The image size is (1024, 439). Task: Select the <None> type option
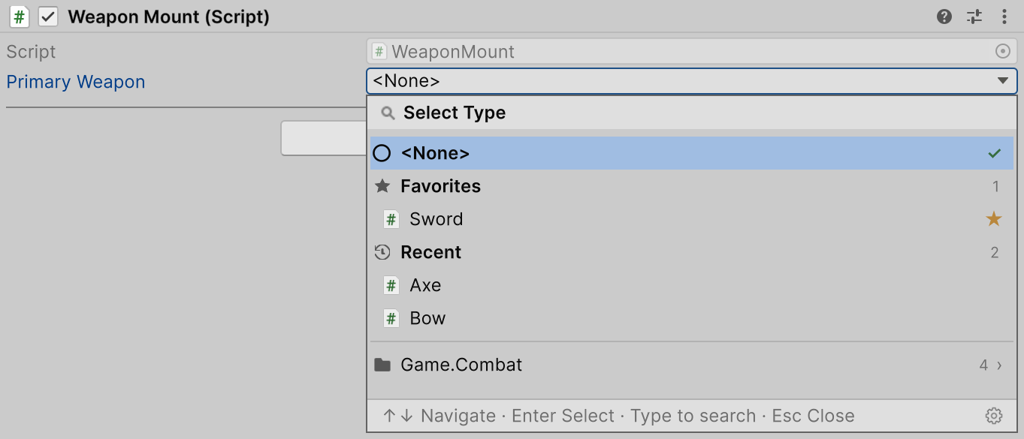(690, 153)
